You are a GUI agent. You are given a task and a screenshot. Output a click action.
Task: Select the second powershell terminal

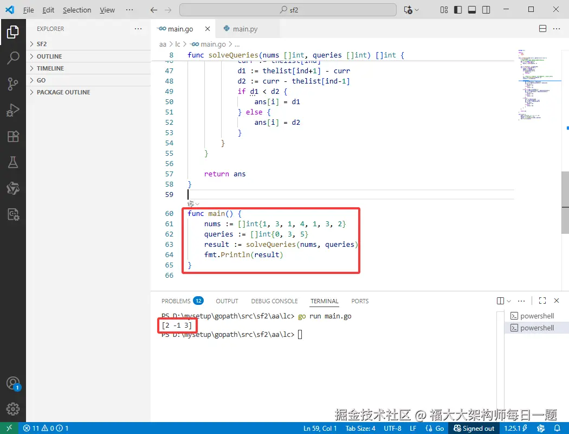[536, 328]
